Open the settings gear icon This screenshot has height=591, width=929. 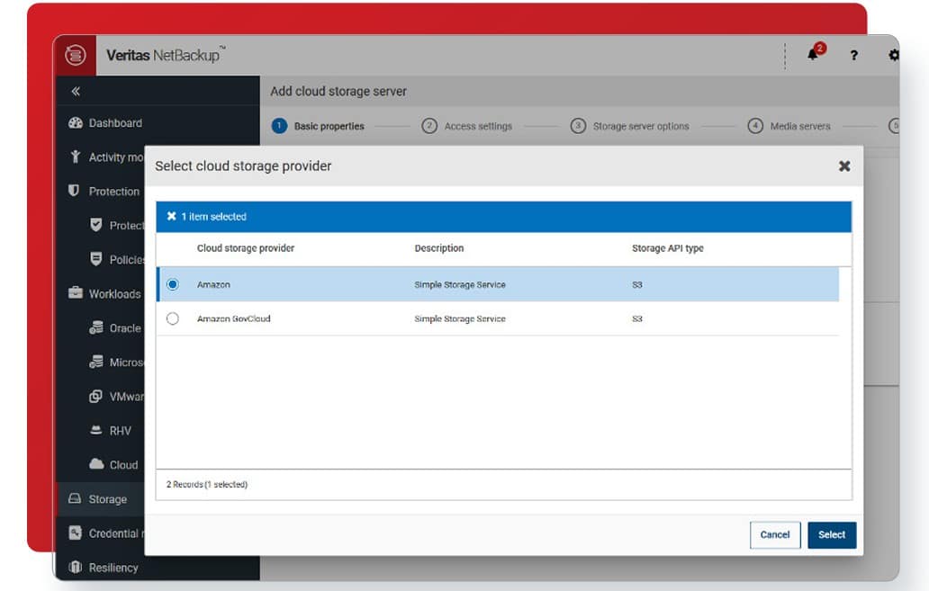[x=894, y=55]
